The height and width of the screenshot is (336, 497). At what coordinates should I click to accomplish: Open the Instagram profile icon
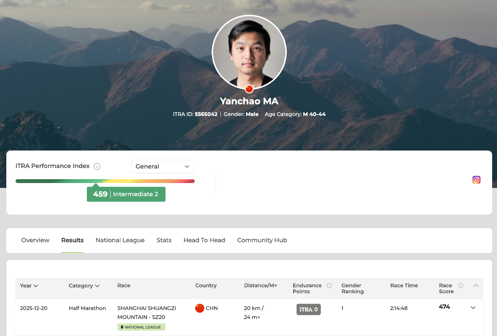(476, 180)
